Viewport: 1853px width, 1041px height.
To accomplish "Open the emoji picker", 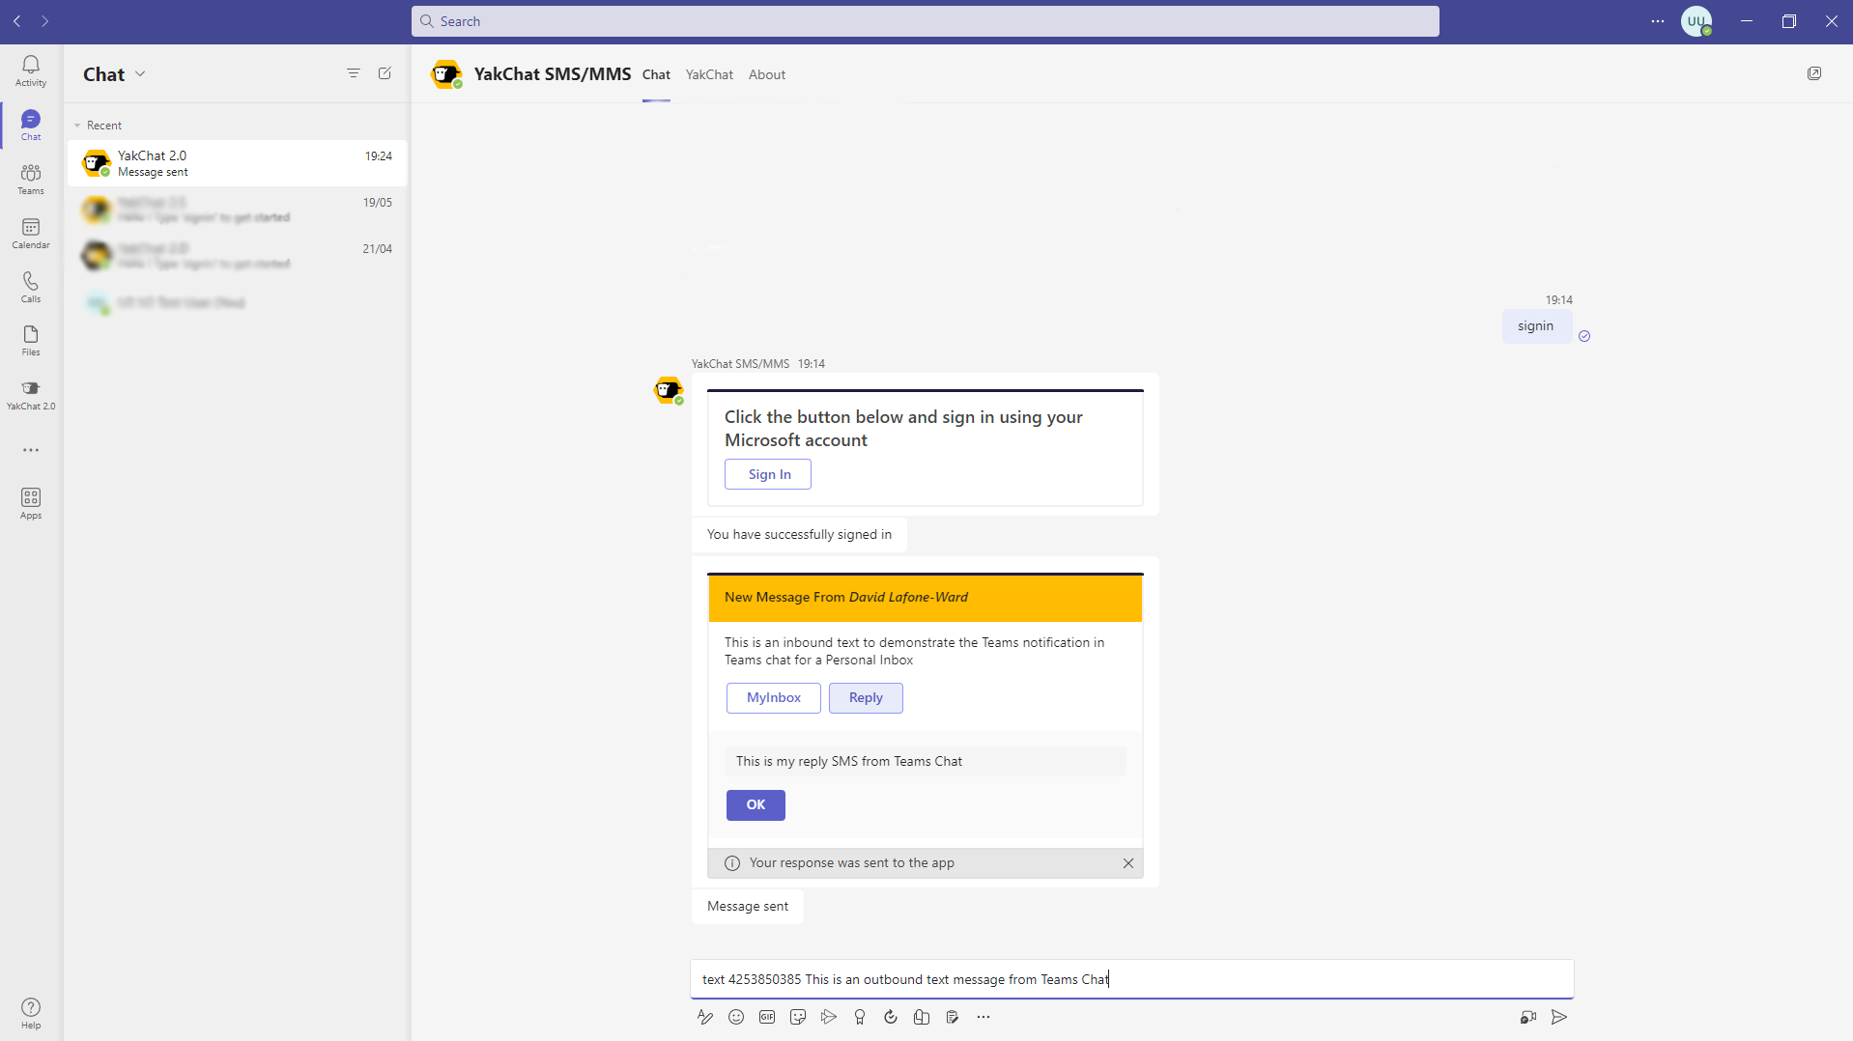I will pos(736,1017).
